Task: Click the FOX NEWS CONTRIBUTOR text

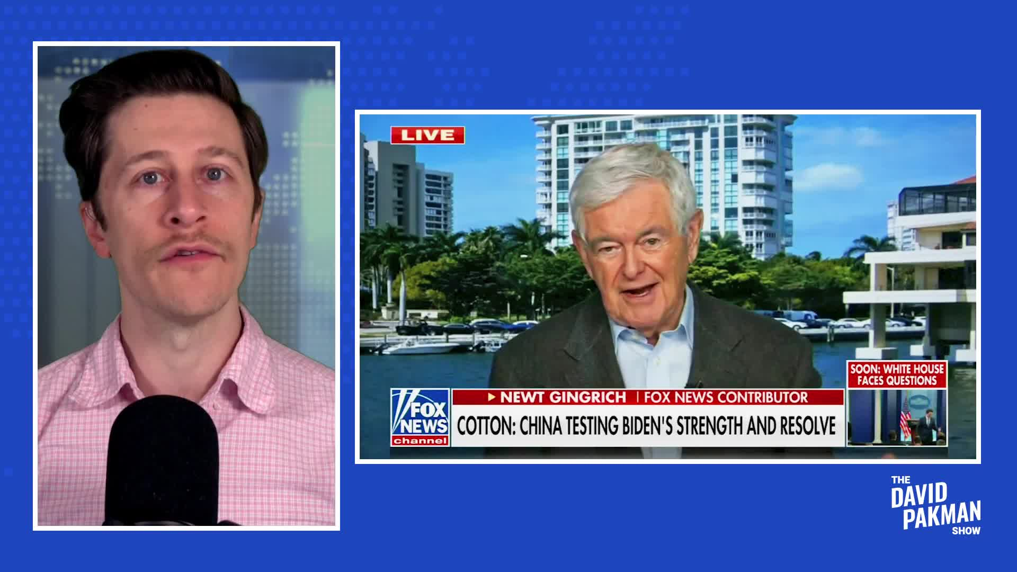Action: [726, 397]
